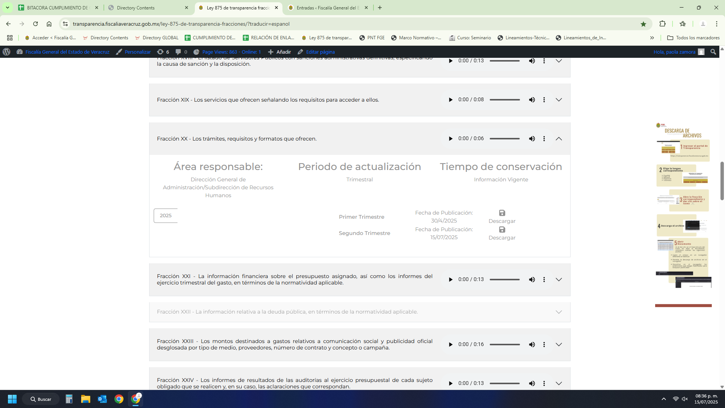Image resolution: width=725 pixels, height=408 pixels.
Task: Expand the Fracción XXII section
Action: (x=559, y=312)
